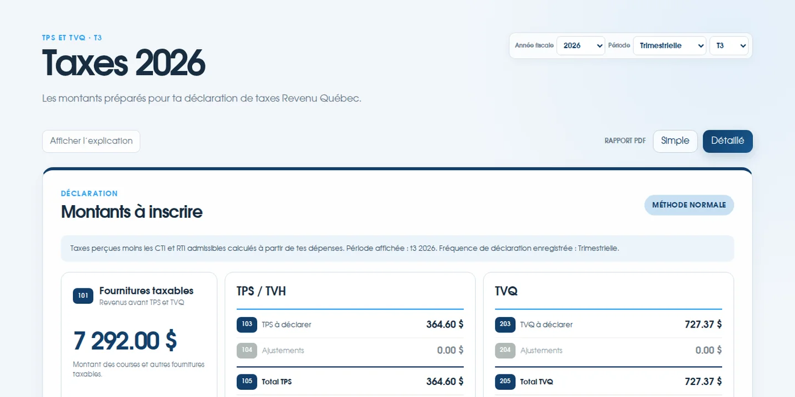Click the TVQ card heading
The width and height of the screenshot is (795, 397).
[506, 291]
